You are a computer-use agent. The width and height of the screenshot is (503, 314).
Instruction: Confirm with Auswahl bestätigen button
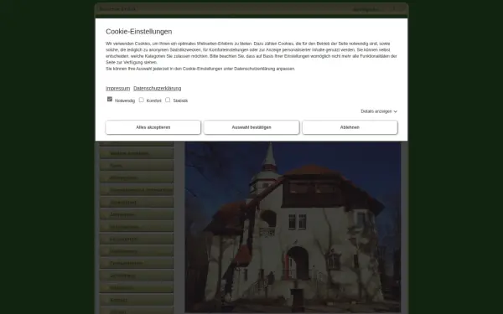click(x=251, y=127)
